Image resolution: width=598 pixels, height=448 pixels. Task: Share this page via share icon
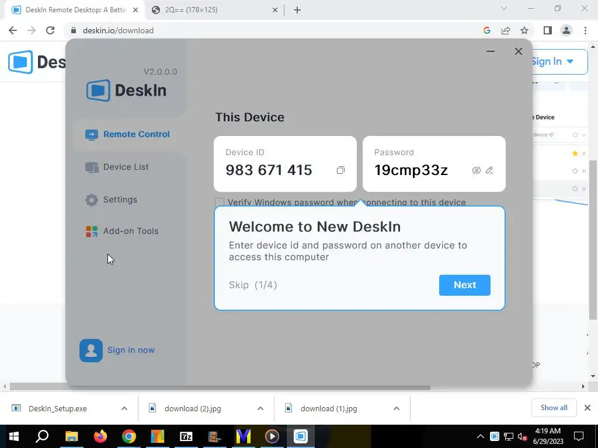[x=506, y=30]
